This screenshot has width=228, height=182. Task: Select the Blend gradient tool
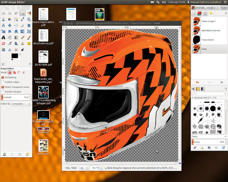(x=16, y=37)
